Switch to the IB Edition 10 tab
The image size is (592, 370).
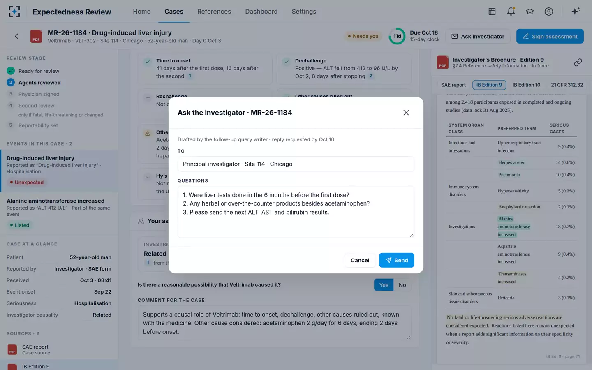click(526, 85)
